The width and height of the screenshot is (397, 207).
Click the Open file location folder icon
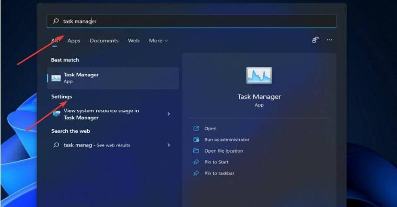click(196, 151)
